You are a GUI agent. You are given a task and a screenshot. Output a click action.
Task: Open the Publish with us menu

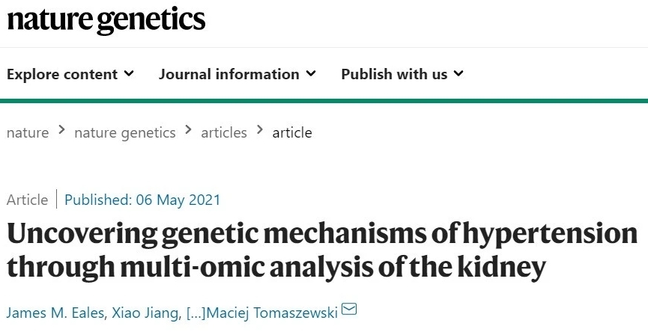[402, 74]
